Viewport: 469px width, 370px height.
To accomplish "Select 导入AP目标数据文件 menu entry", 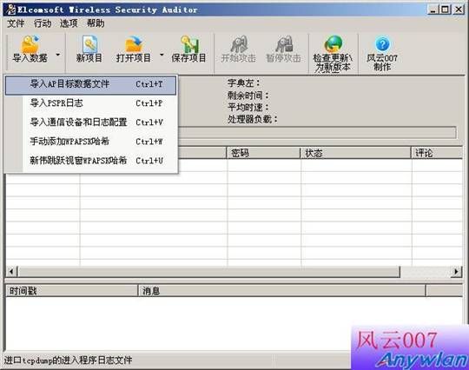I will coord(90,85).
